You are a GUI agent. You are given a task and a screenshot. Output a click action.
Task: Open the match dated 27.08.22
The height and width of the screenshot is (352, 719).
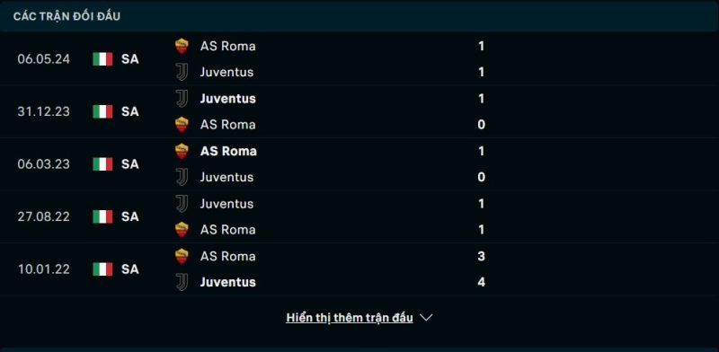coord(359,216)
